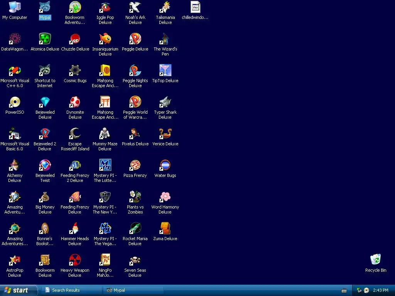The height and width of the screenshot is (296, 395).
Task: Click the on-screen keyboard tray icon
Action: click(344, 291)
